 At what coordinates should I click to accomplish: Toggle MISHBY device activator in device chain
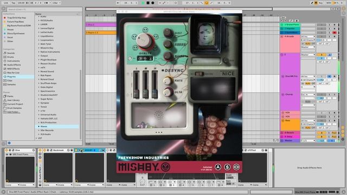tap(76, 151)
